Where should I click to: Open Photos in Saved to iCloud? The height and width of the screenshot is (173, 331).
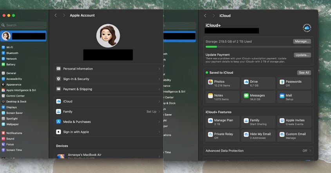click(x=222, y=83)
